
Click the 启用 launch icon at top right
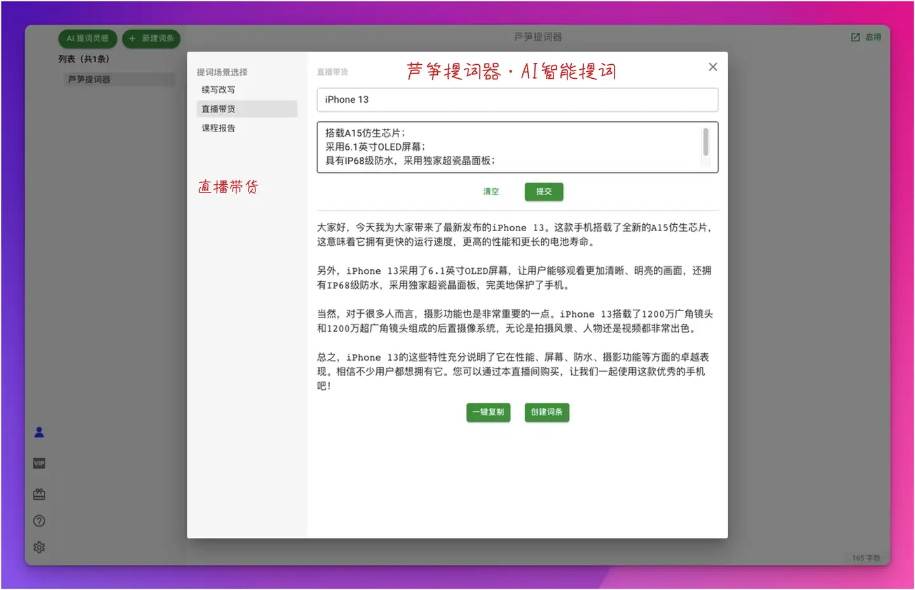(866, 37)
